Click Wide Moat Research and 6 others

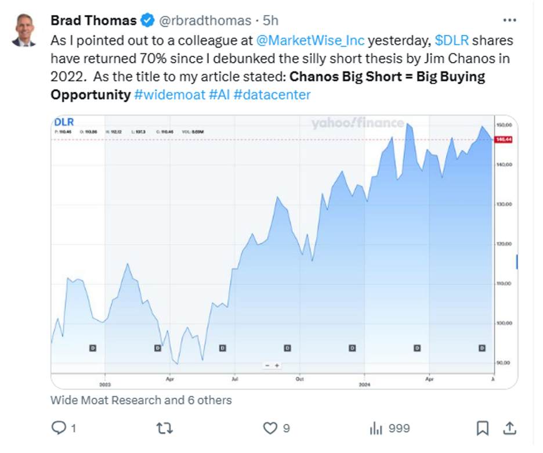(x=141, y=400)
